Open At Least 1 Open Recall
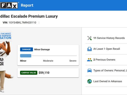The height and width of the screenshot is (95, 127). point(106,49)
